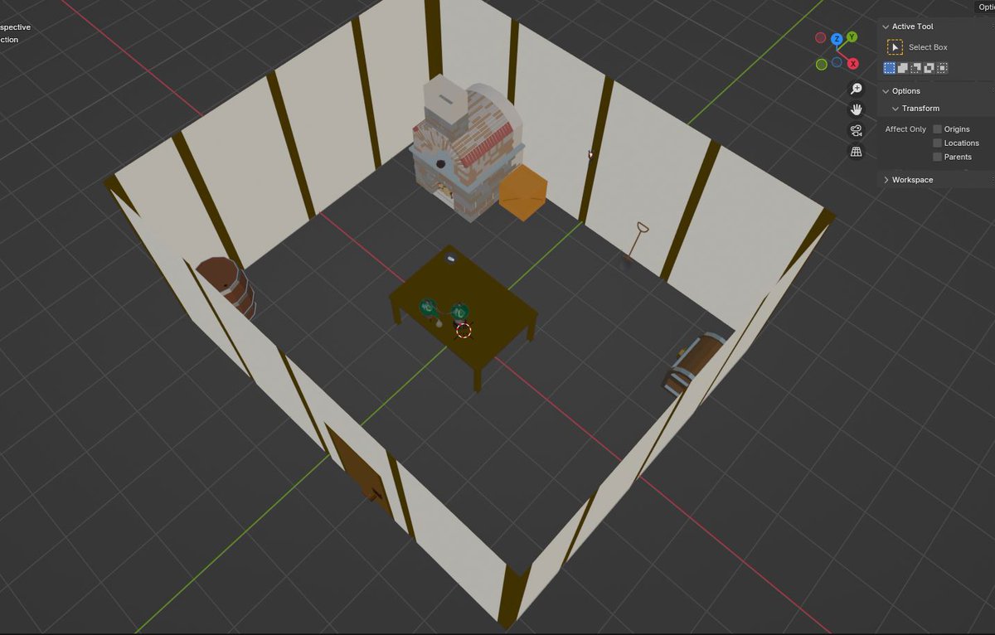Select the barrel on the left wall
This screenshot has height=635, width=995.
coord(227,286)
